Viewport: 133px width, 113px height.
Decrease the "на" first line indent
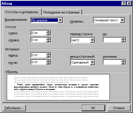[123, 41]
